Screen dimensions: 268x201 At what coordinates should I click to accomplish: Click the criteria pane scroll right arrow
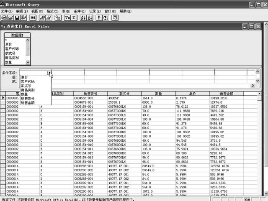click(x=253, y=86)
